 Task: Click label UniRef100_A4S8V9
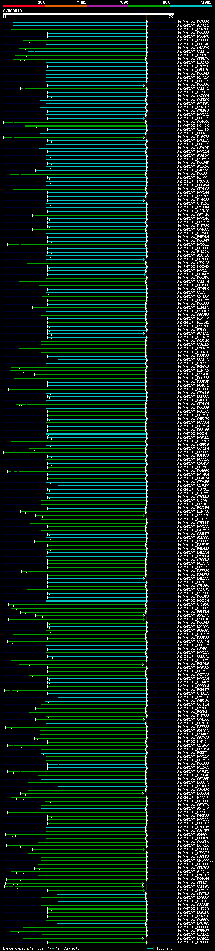tap(193, 48)
